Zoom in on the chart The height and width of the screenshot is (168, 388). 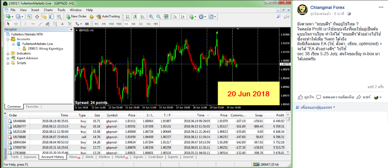click(x=151, y=16)
